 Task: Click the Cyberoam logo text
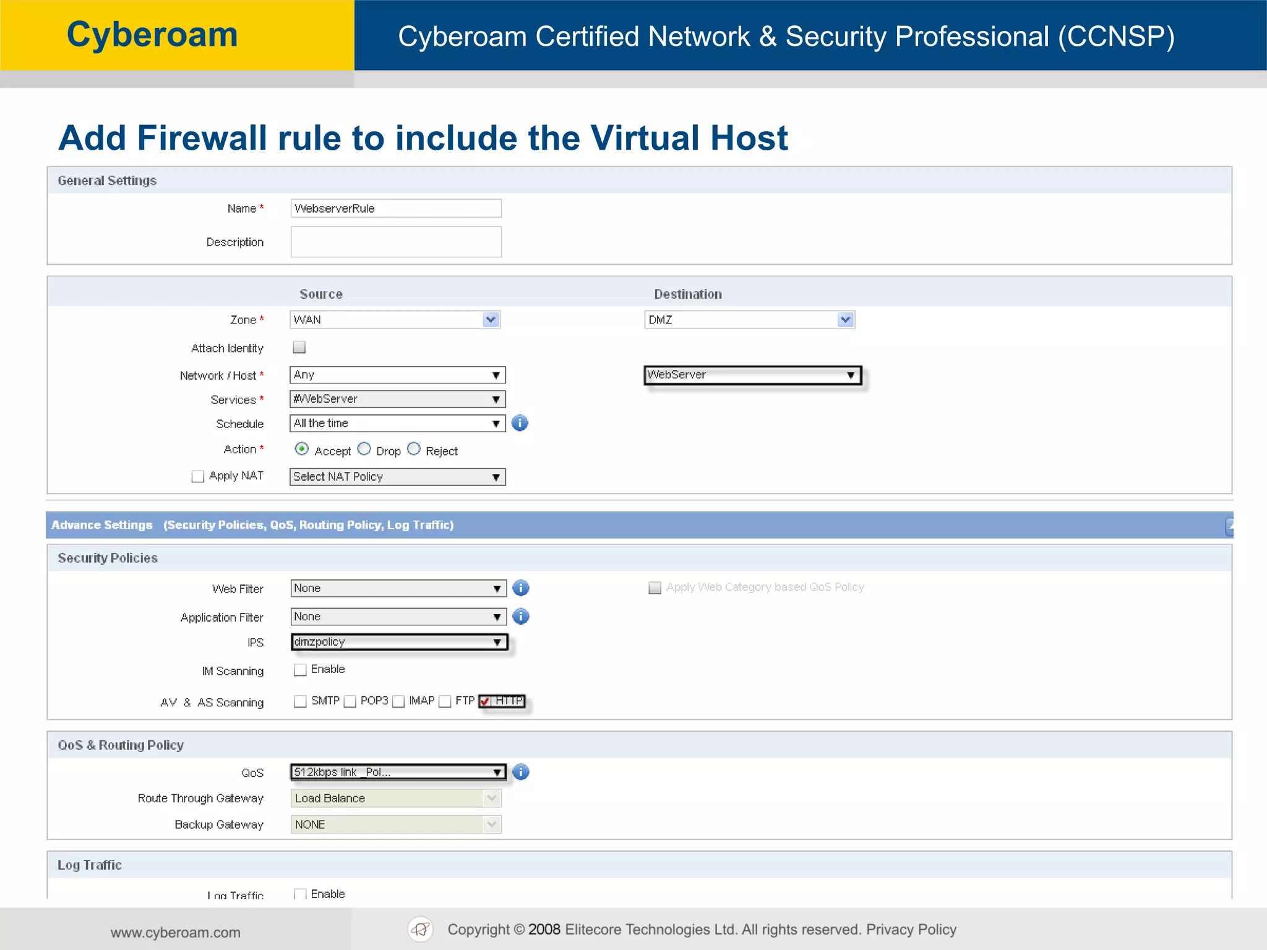tap(152, 35)
